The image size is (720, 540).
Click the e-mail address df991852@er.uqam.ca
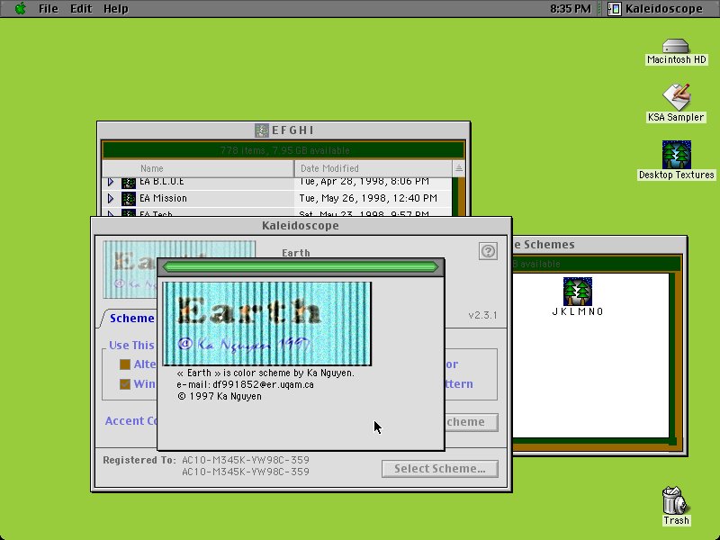tap(263, 385)
